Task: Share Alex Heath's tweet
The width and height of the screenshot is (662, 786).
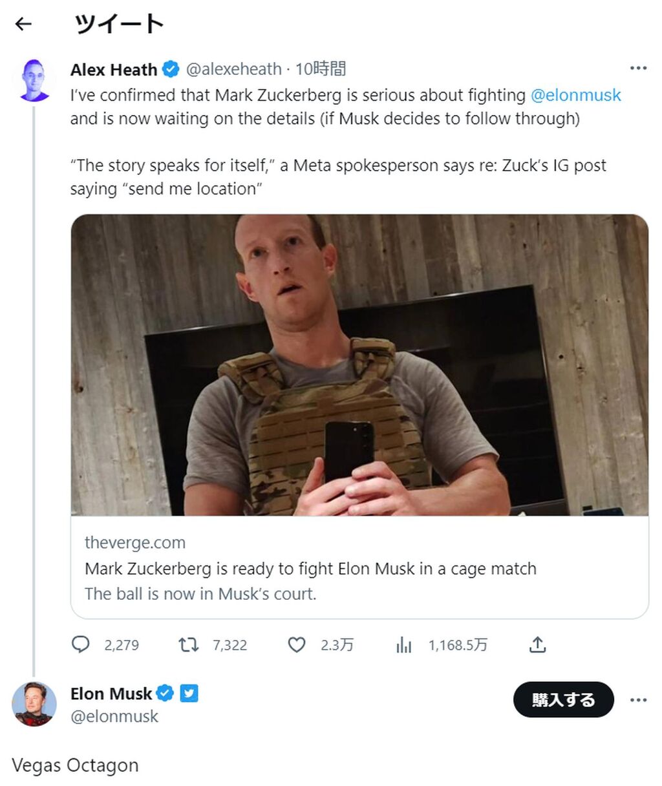Action: point(537,644)
